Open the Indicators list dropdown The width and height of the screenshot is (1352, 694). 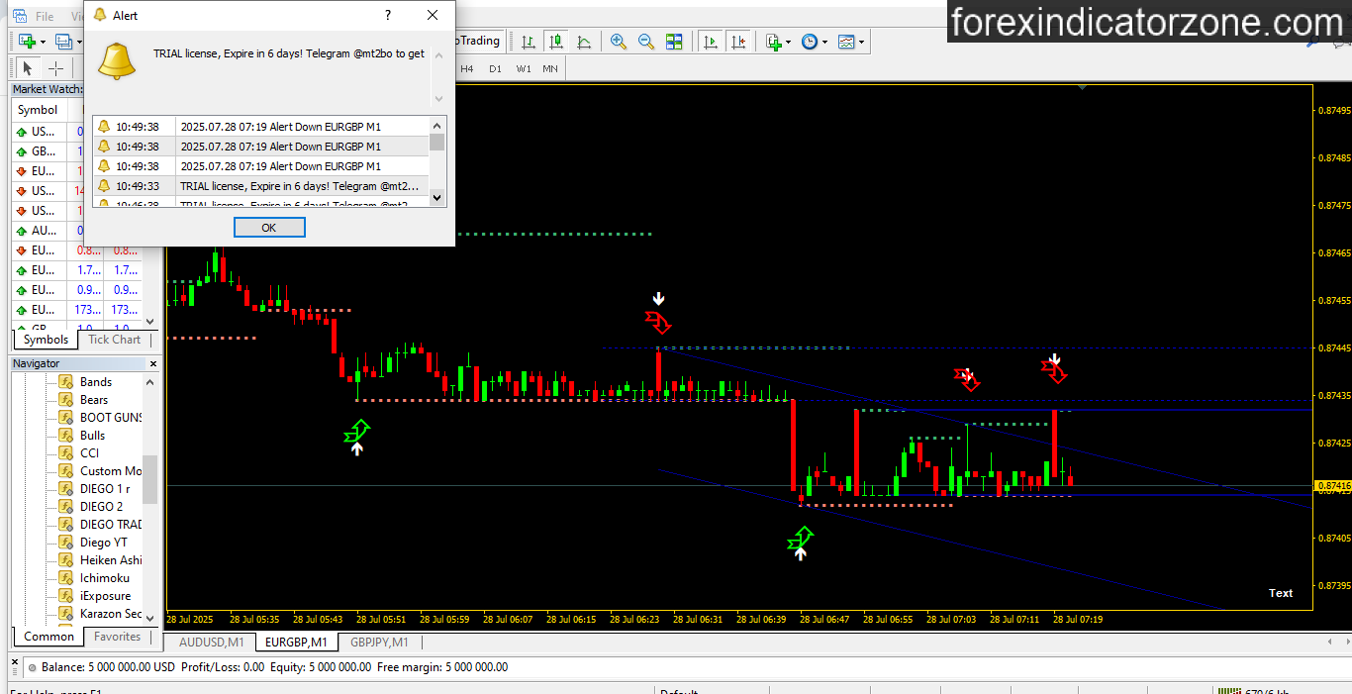tap(778, 42)
